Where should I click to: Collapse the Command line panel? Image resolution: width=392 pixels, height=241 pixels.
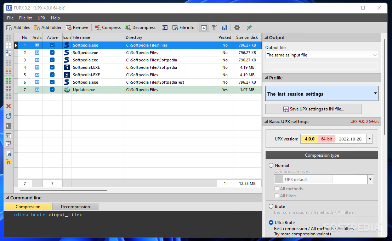tap(7, 198)
